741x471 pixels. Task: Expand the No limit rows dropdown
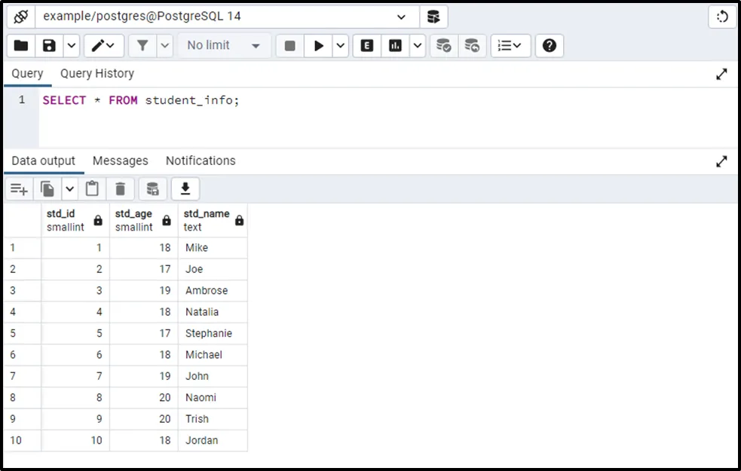[x=225, y=46]
